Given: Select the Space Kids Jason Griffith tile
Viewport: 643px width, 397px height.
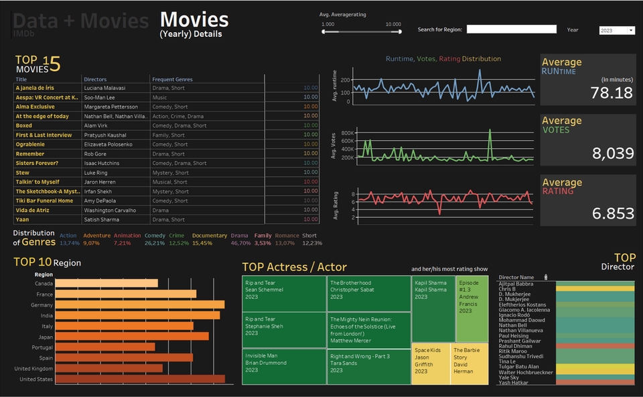Looking at the screenshot, I should coord(430,364).
